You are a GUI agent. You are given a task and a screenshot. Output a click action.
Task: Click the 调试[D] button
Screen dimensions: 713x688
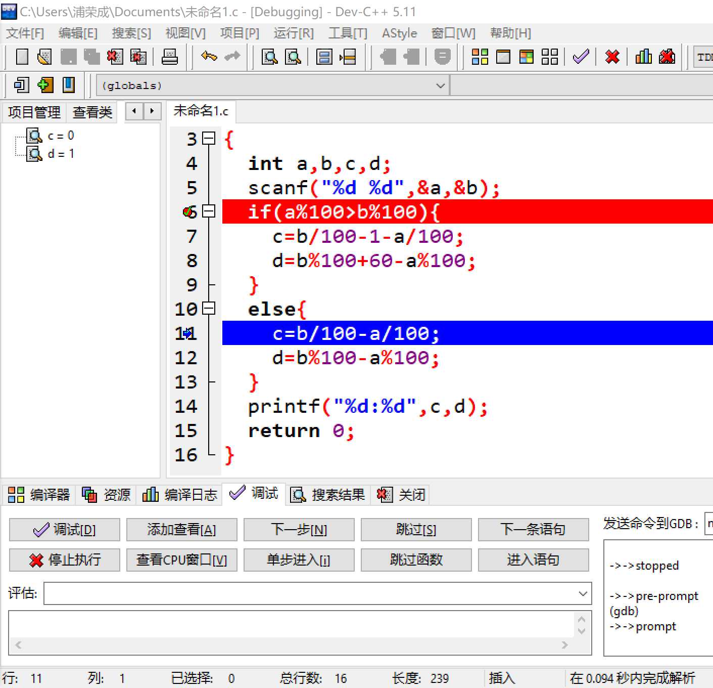pyautogui.click(x=65, y=530)
